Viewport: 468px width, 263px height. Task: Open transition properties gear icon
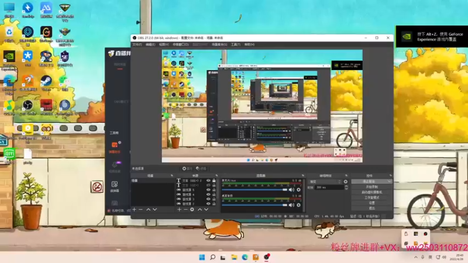click(x=346, y=182)
